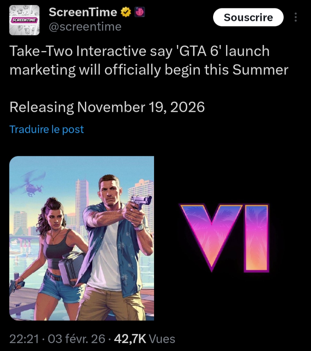Open the GTA characters artwork image
Image resolution: width=311 pixels, height=351 pixels.
pos(82,238)
